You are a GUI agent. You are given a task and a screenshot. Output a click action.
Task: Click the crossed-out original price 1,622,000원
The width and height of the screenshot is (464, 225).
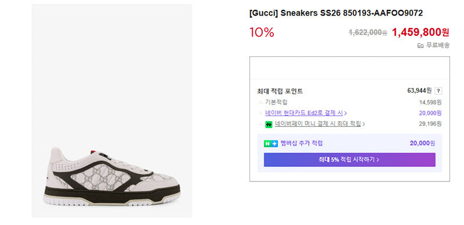pyautogui.click(x=368, y=33)
